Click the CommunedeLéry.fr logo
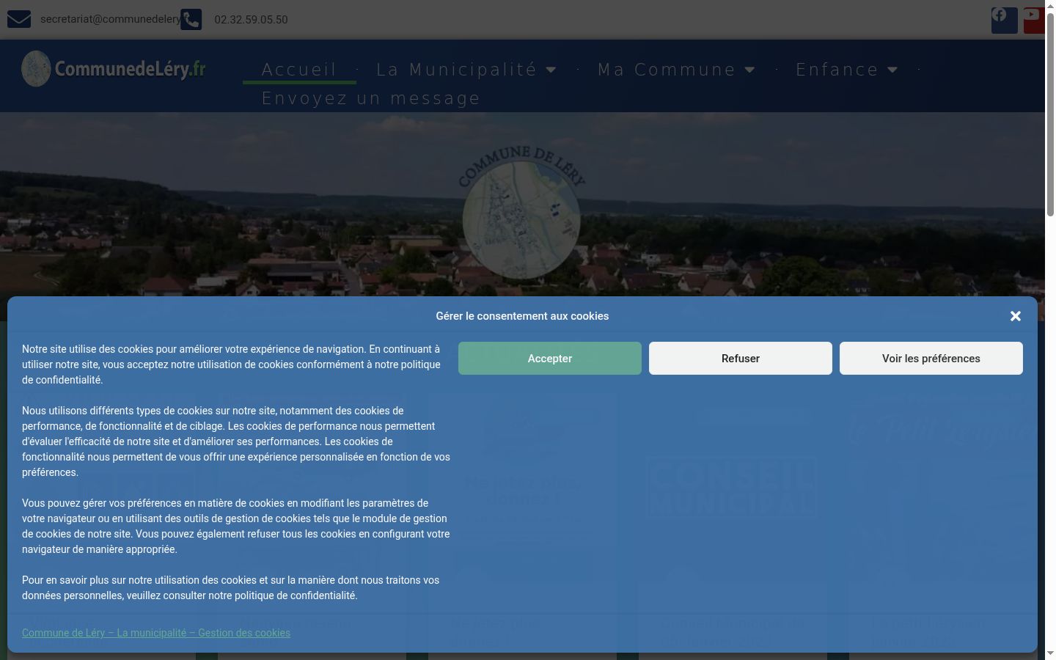 [114, 69]
